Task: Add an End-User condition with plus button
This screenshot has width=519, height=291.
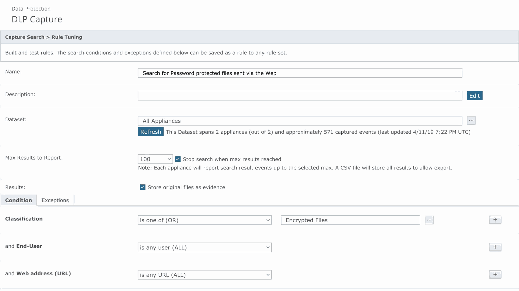Action: (495, 247)
